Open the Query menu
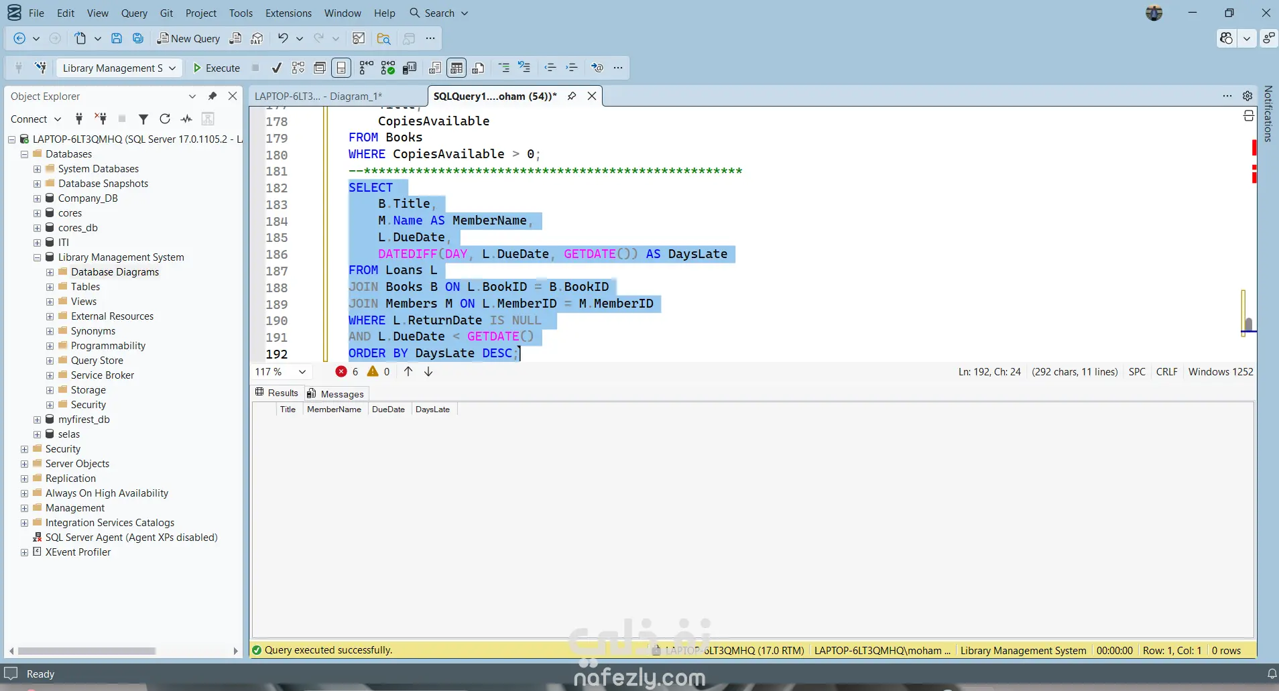The height and width of the screenshot is (691, 1279). point(134,13)
